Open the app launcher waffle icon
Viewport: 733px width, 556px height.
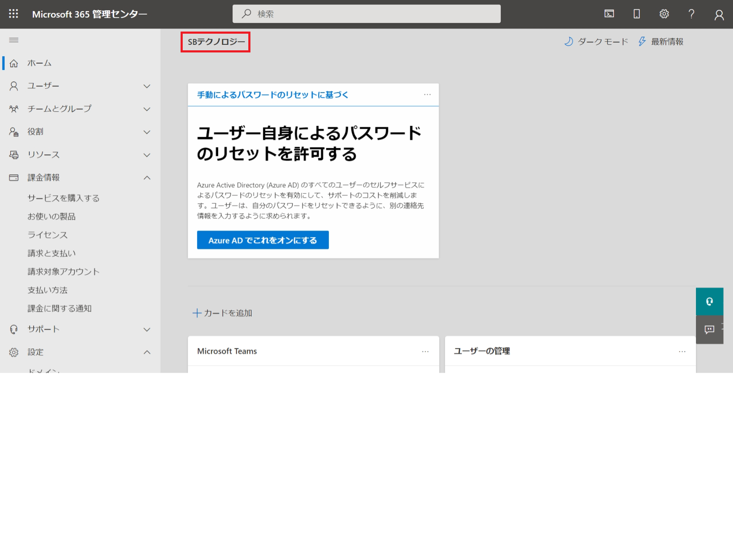(x=14, y=14)
